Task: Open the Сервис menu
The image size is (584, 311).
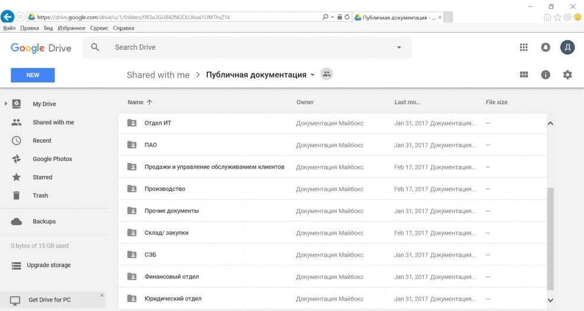Action: (x=99, y=28)
